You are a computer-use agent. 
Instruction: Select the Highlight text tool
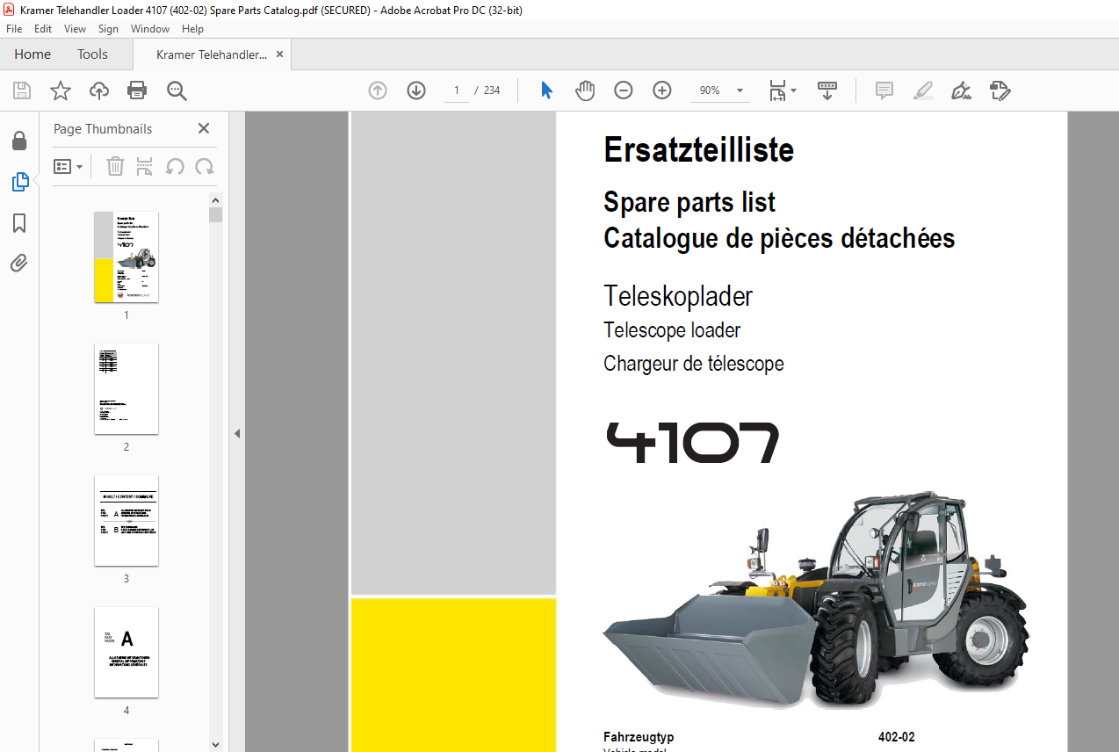pos(922,90)
